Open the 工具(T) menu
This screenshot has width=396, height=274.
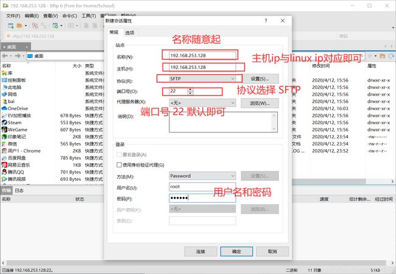(88, 16)
